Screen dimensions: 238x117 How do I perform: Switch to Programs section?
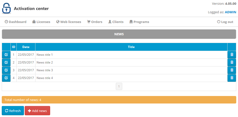[139, 22]
